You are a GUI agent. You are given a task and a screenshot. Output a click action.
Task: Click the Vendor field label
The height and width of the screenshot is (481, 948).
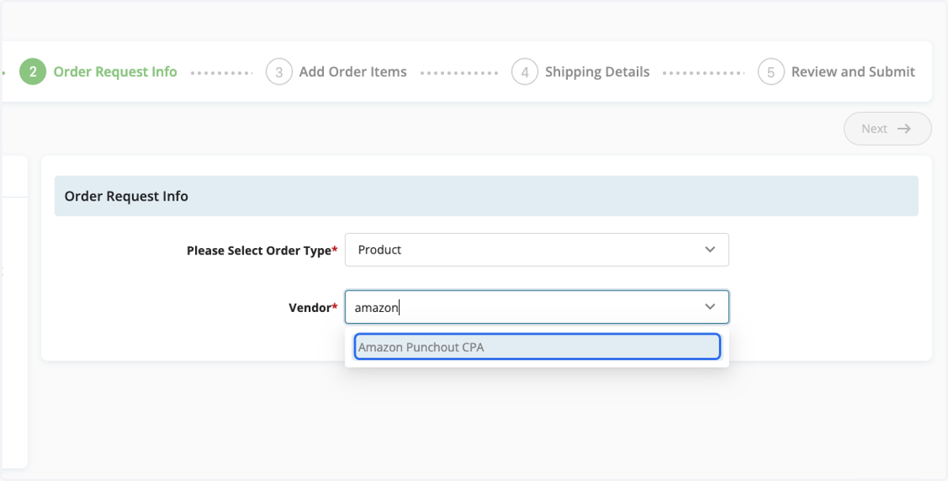point(313,307)
